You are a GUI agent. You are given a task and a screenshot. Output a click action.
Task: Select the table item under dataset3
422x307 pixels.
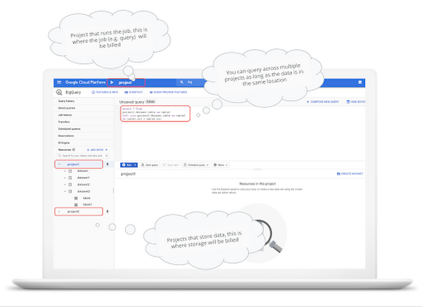point(87,198)
